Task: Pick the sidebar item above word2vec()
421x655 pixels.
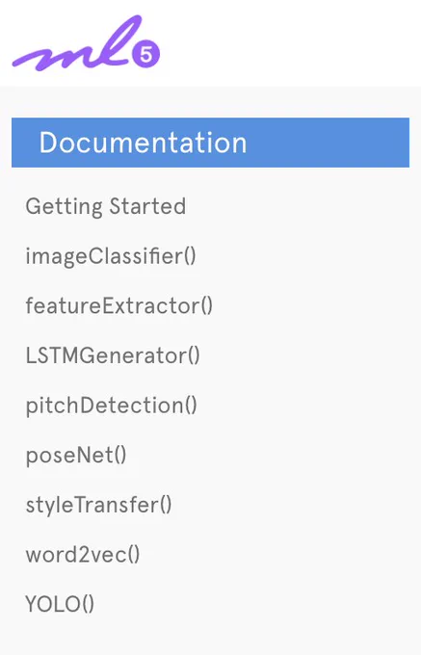Action: tap(98, 505)
